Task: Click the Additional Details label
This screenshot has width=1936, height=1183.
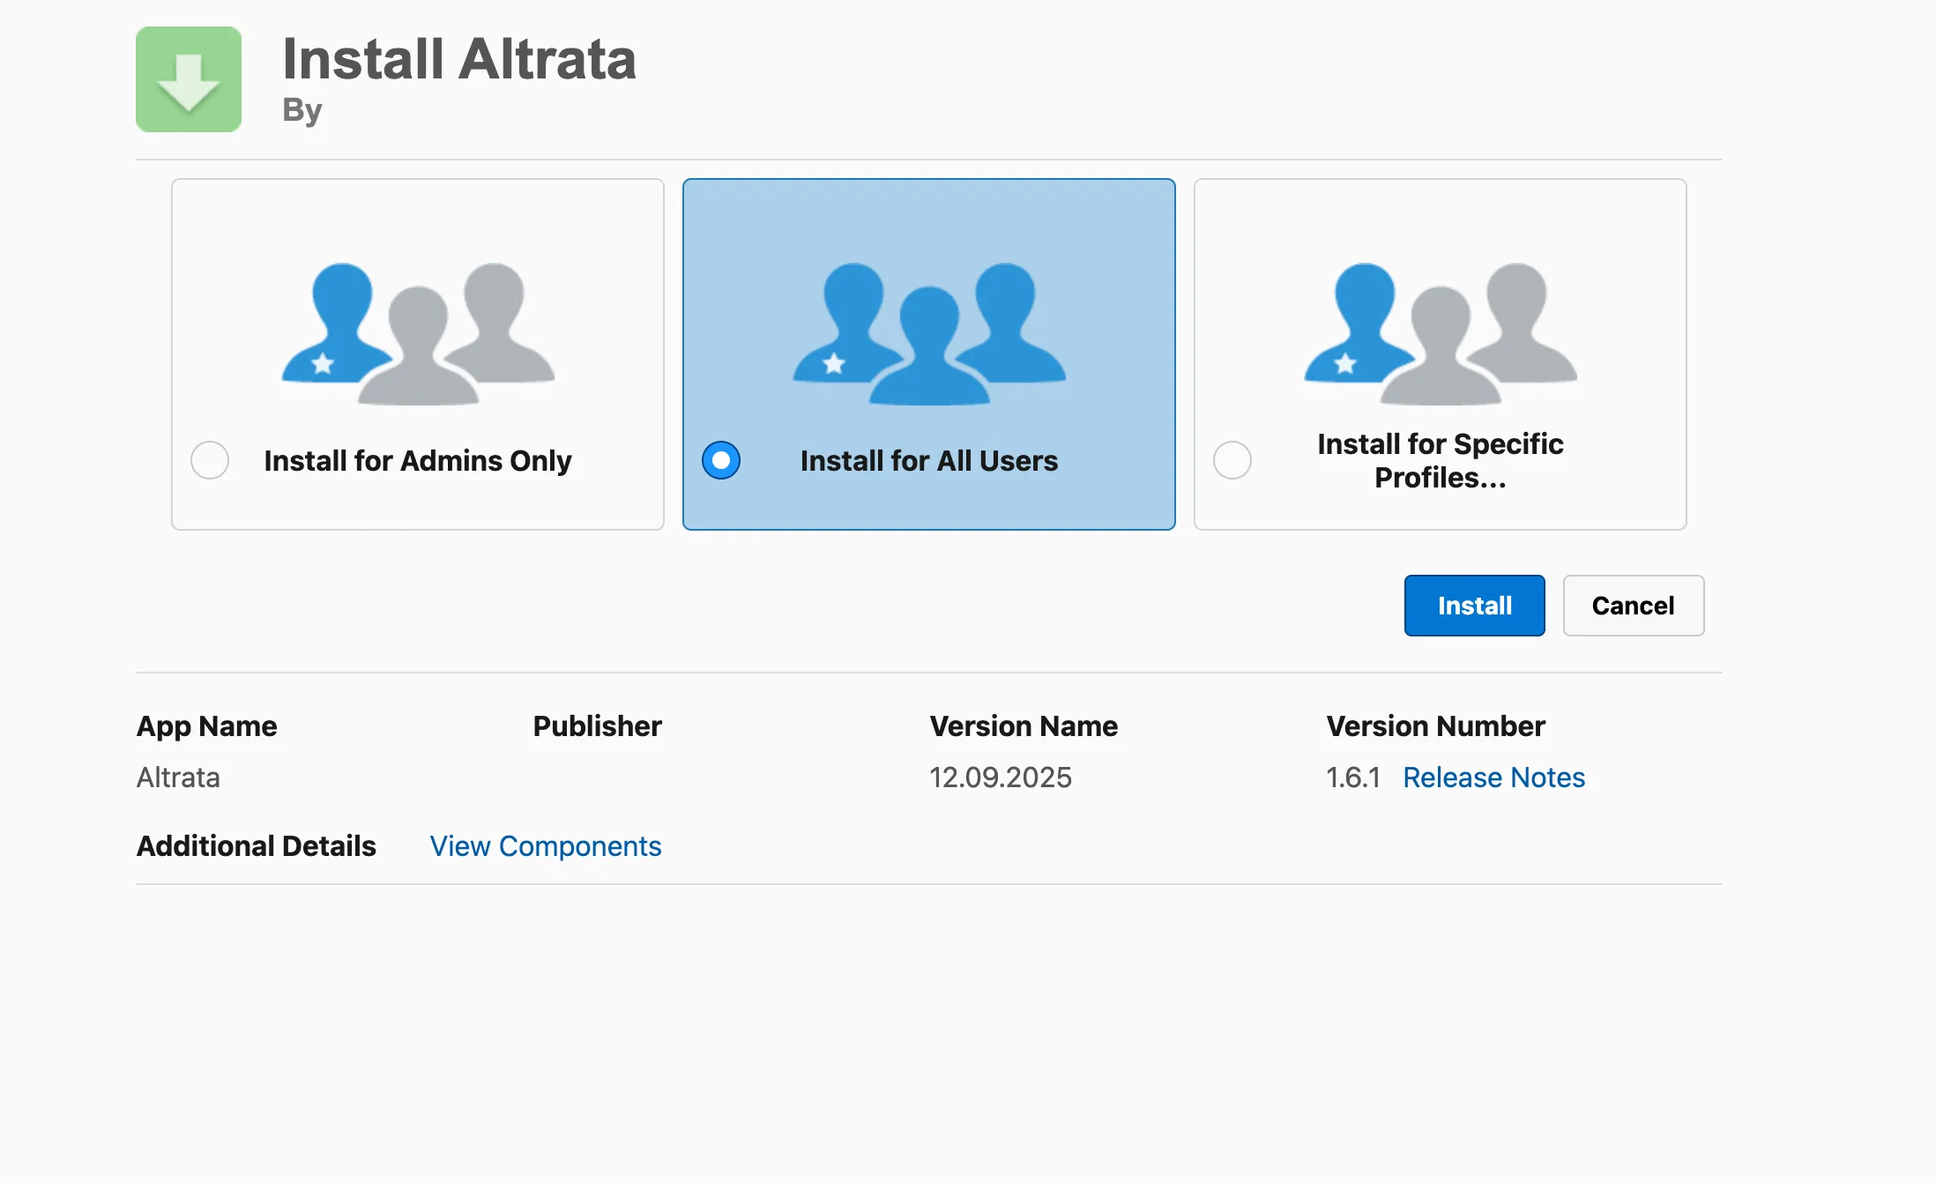Action: [x=257, y=846]
